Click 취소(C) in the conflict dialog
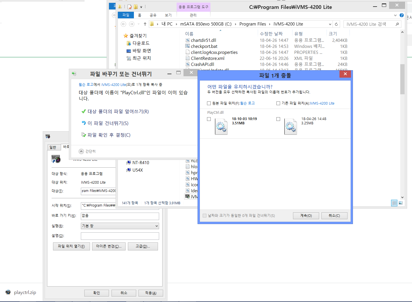Viewport: 412px width, 302px height. 334,216
